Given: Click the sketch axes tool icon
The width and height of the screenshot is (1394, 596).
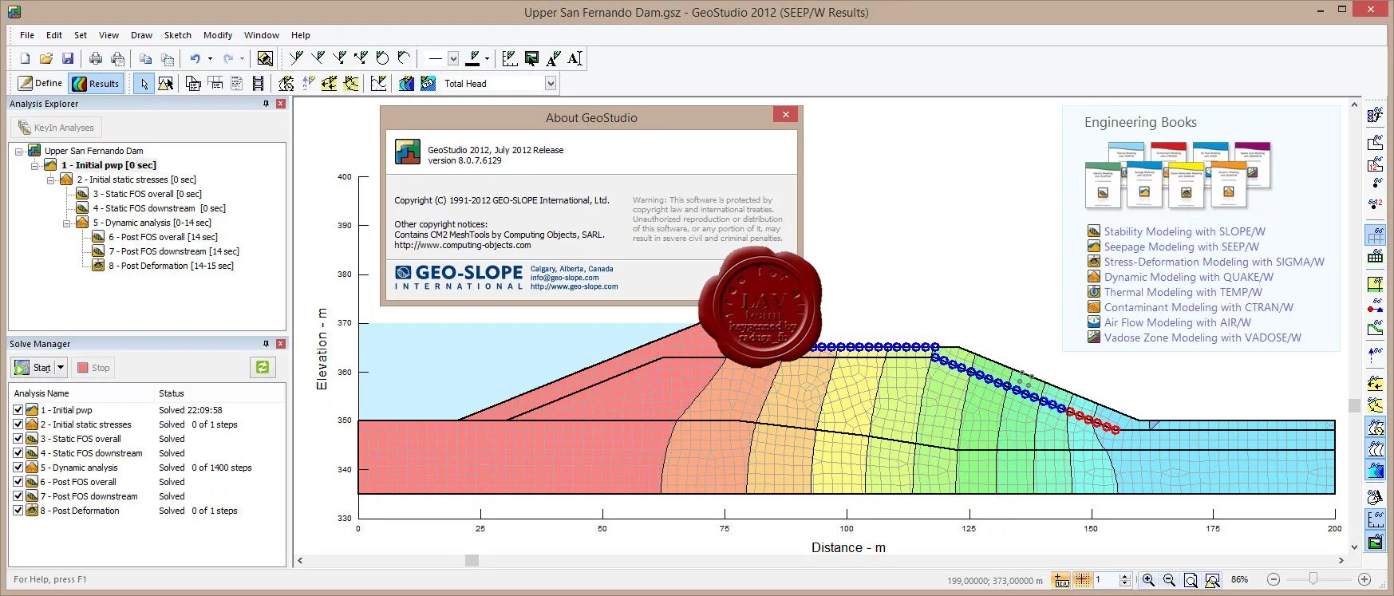Looking at the screenshot, I should tap(510, 58).
